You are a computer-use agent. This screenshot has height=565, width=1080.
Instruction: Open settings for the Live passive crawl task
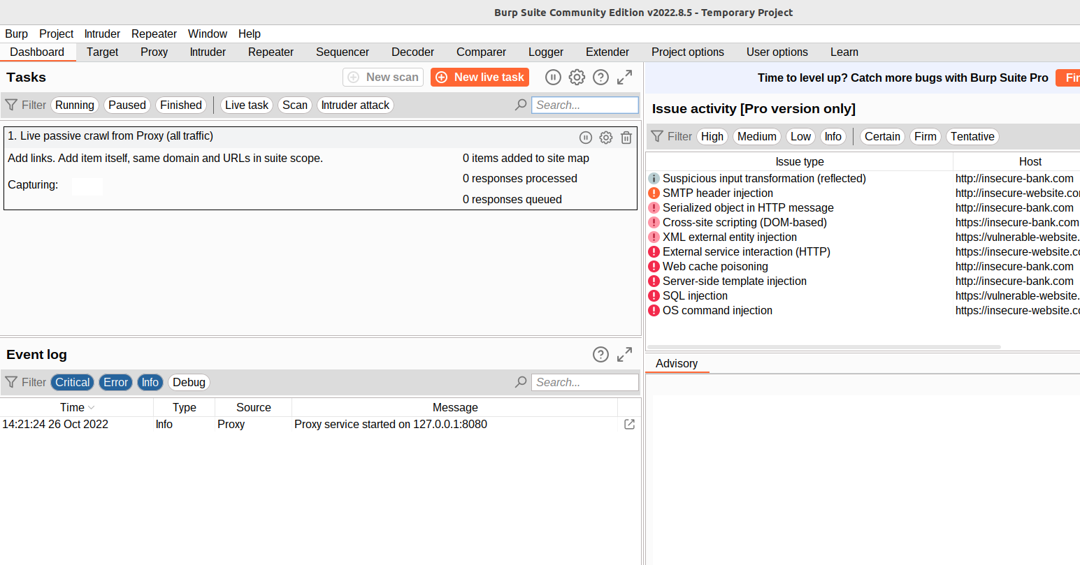click(606, 138)
